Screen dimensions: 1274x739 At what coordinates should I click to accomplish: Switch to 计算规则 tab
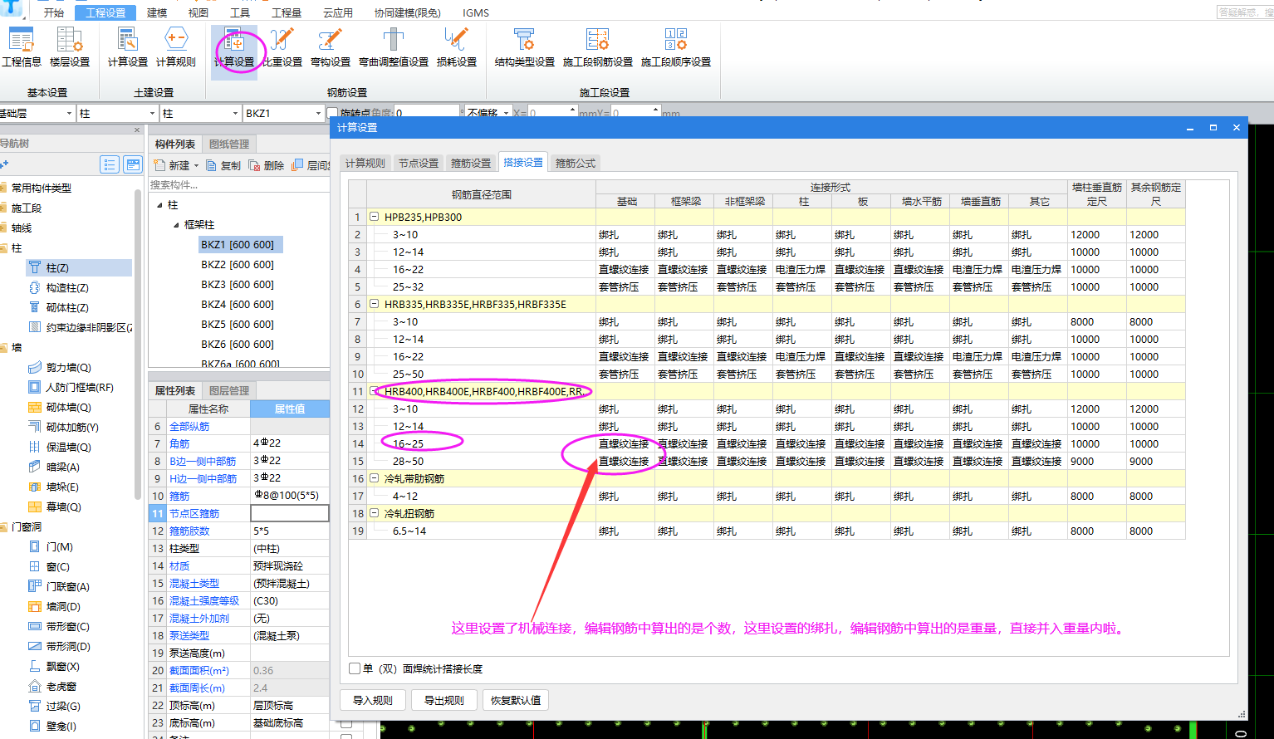tap(365, 163)
